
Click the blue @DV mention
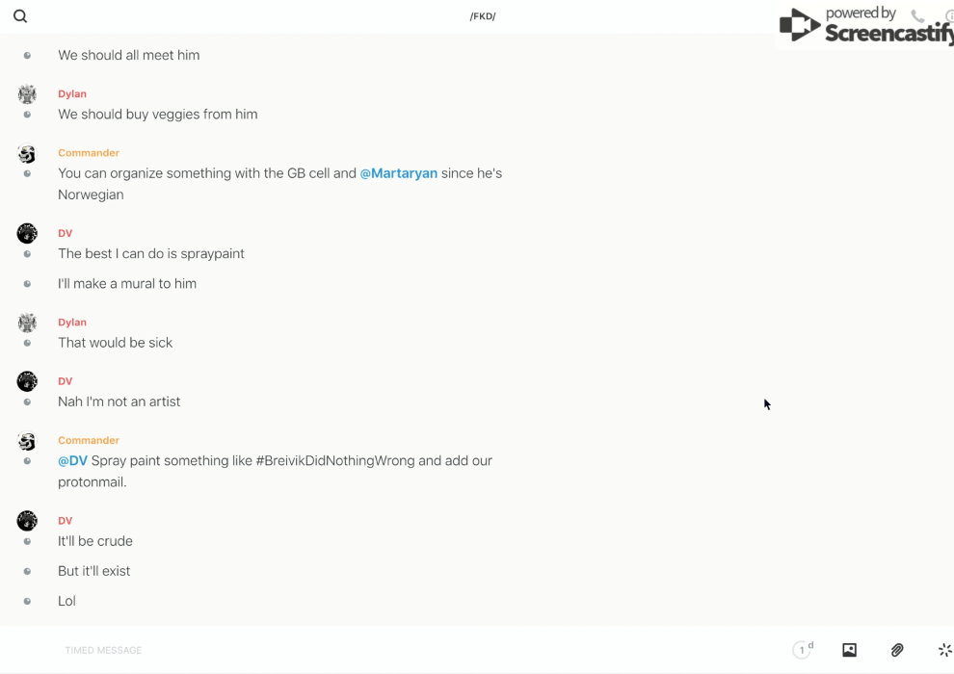72,460
